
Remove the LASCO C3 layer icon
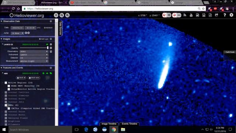click(x=51, y=44)
